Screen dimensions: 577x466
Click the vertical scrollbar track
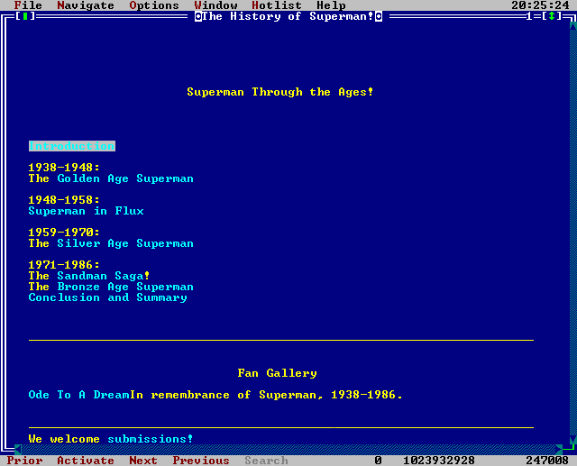tap(573, 233)
